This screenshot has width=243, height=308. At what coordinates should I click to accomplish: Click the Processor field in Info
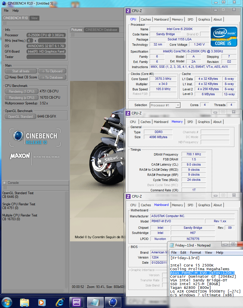[46, 35]
